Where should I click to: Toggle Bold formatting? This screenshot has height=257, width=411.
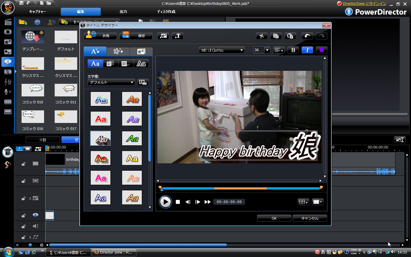click(293, 50)
